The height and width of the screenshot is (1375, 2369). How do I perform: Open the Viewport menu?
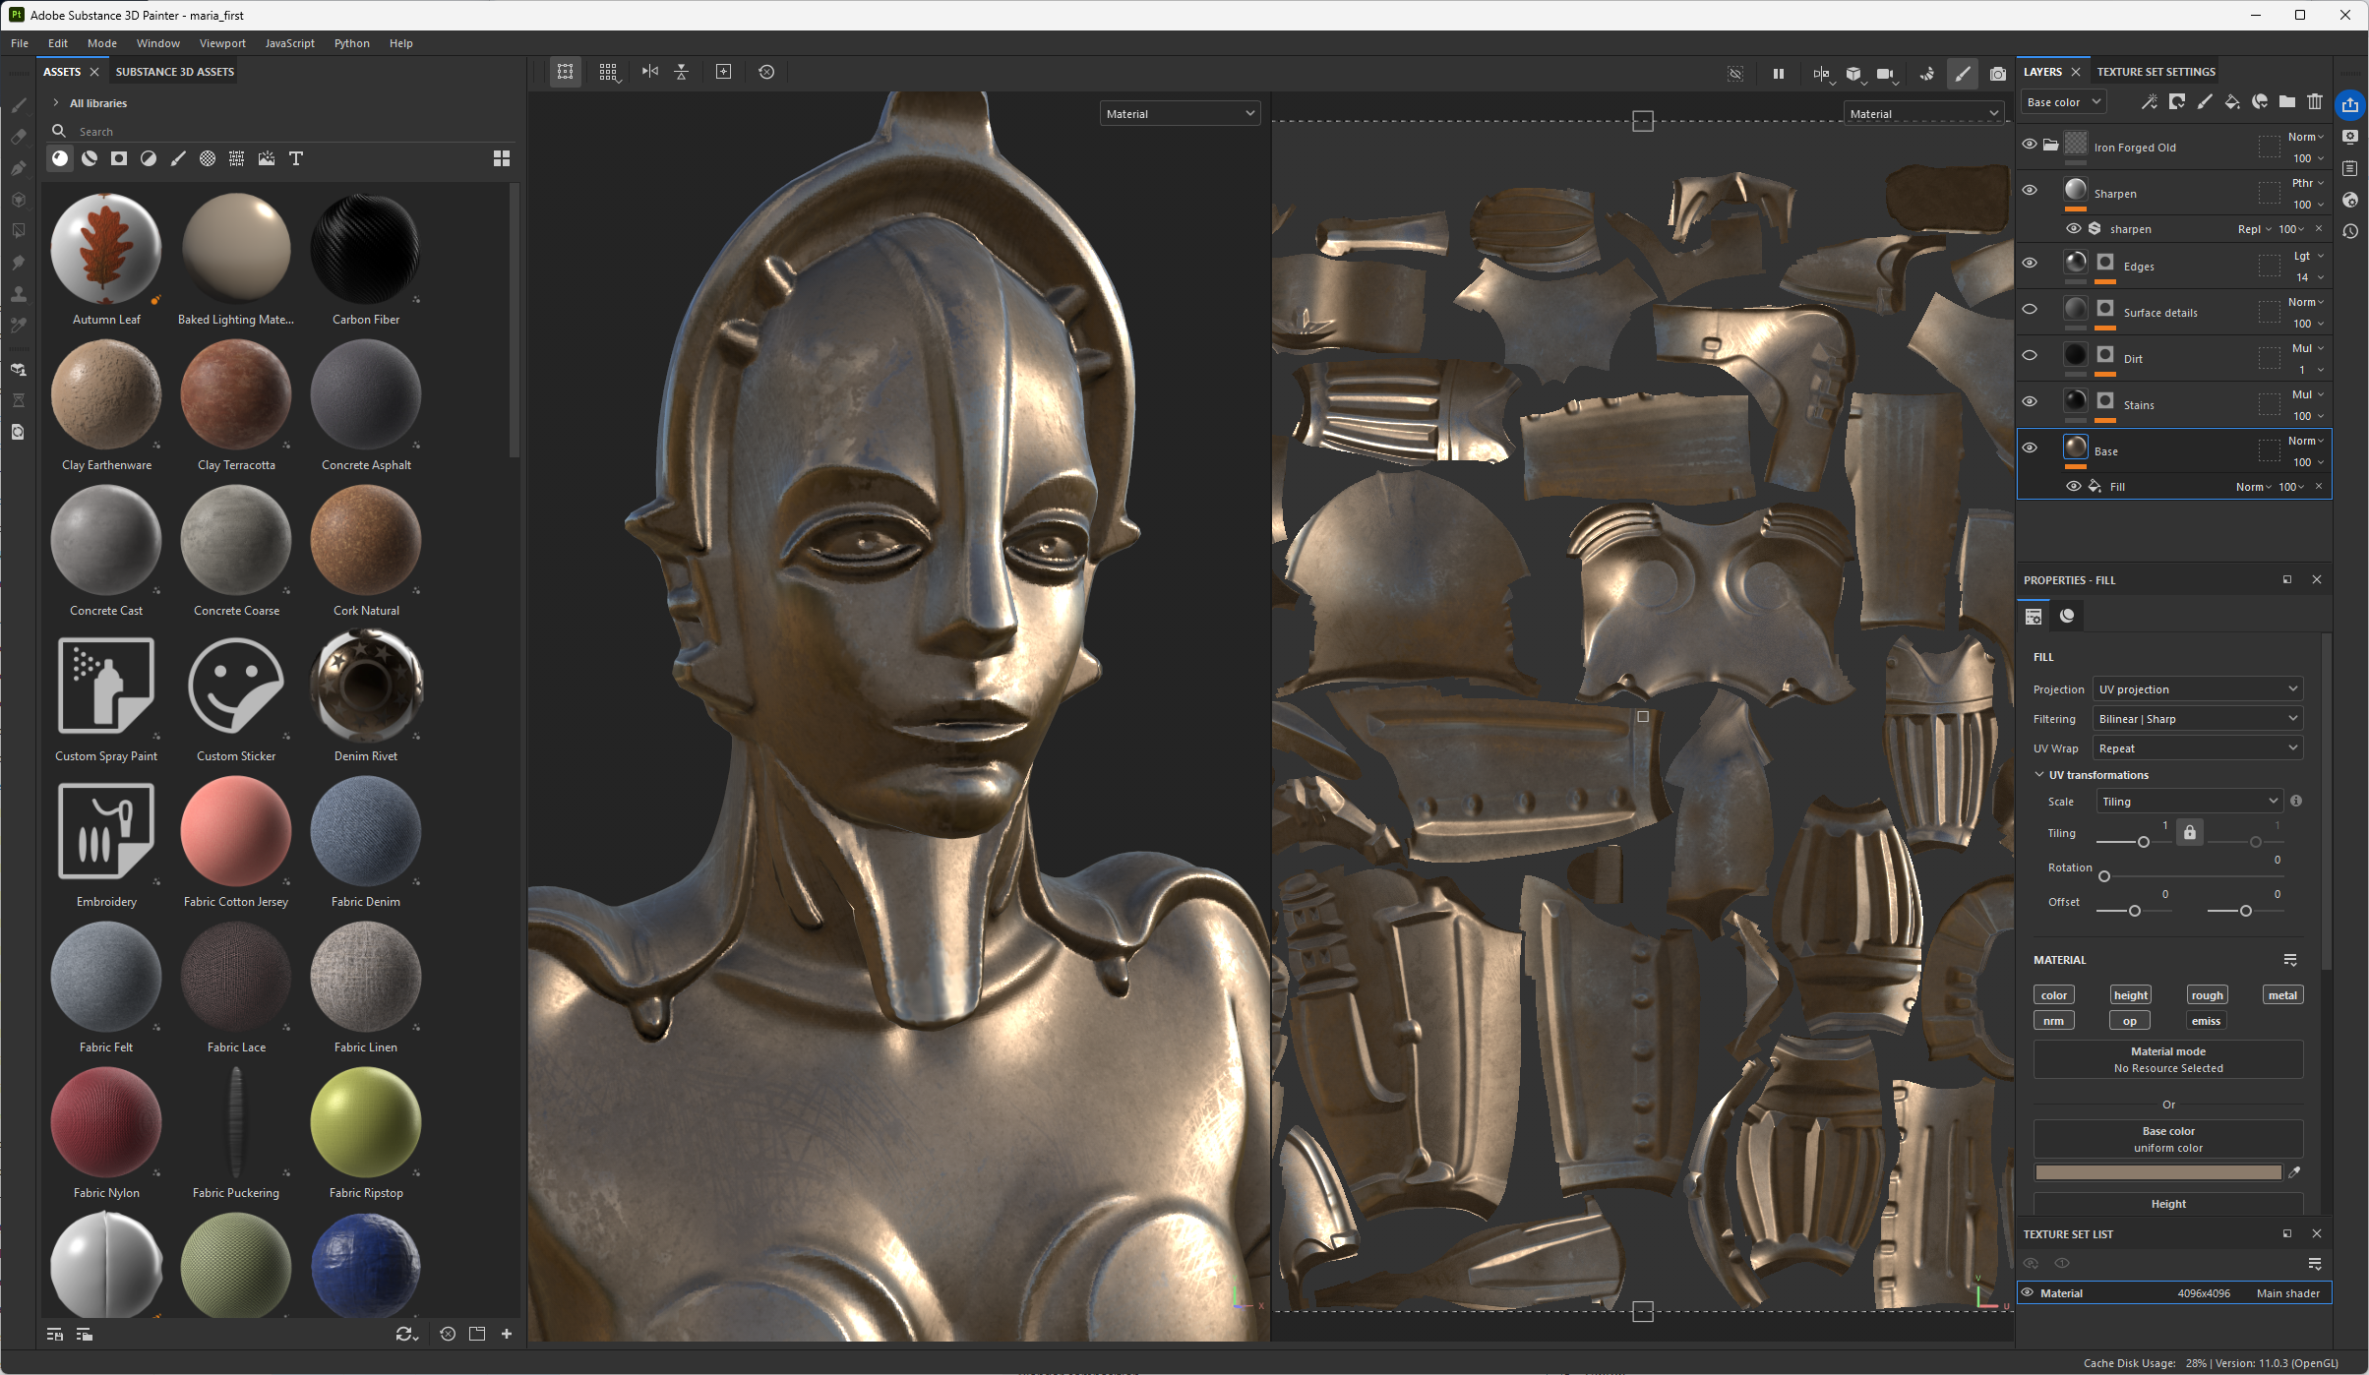point(222,43)
